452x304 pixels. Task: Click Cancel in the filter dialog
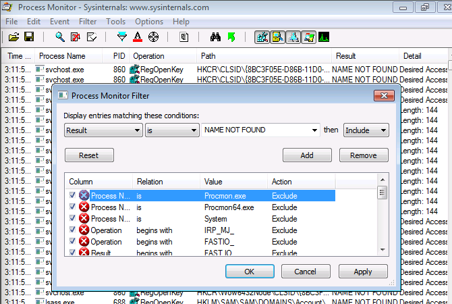pyautogui.click(x=306, y=272)
